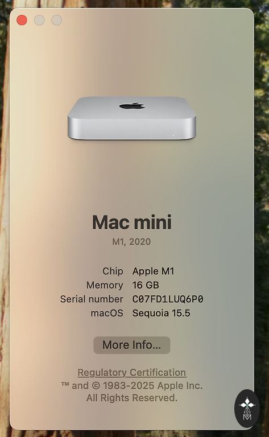The width and height of the screenshot is (269, 437).
Task: Click the Apple Inc. copyright line
Action: (132, 386)
